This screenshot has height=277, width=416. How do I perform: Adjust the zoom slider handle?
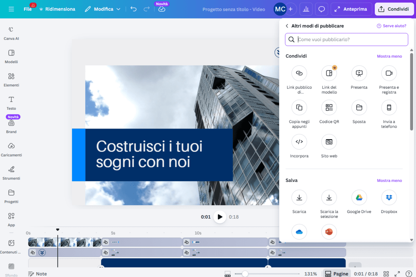(x=245, y=274)
